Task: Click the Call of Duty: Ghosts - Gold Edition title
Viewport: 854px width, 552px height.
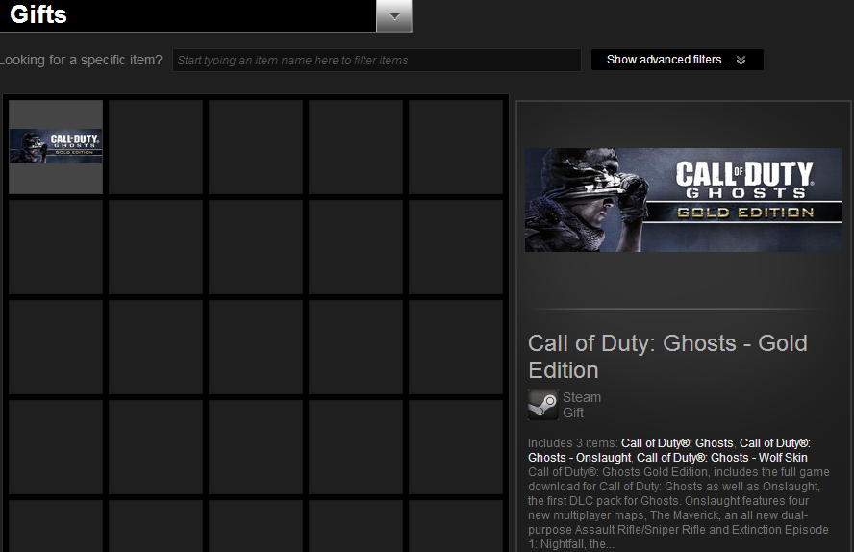Action: 667,357
